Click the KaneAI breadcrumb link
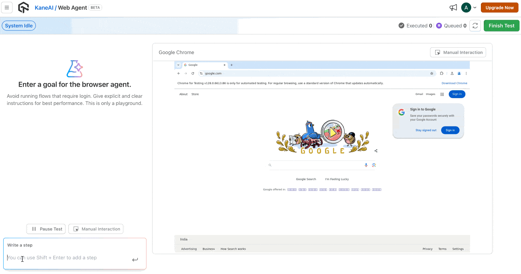 [x=44, y=8]
